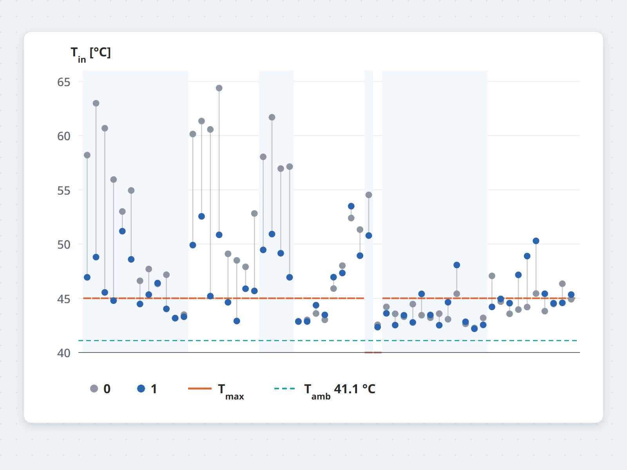
Task: Select the lowest blue point near 42.2
Action: tap(475, 329)
